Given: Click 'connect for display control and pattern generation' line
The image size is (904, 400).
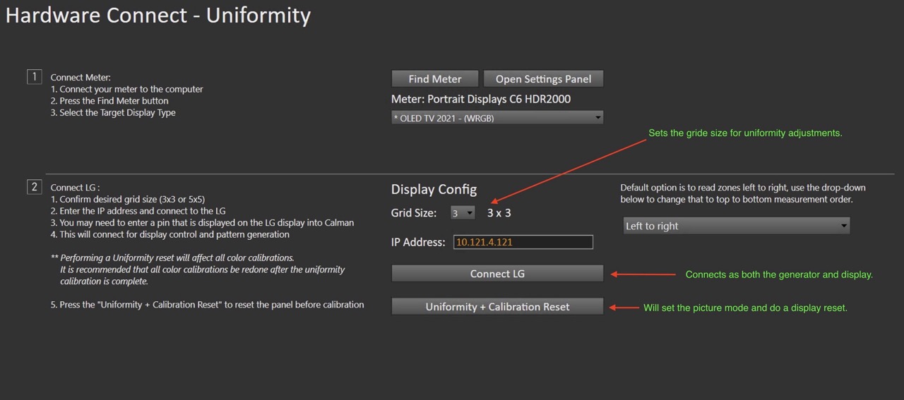Looking at the screenshot, I should 169,234.
